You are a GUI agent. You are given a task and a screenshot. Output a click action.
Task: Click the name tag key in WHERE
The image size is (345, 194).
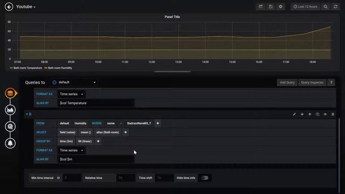click(x=111, y=123)
